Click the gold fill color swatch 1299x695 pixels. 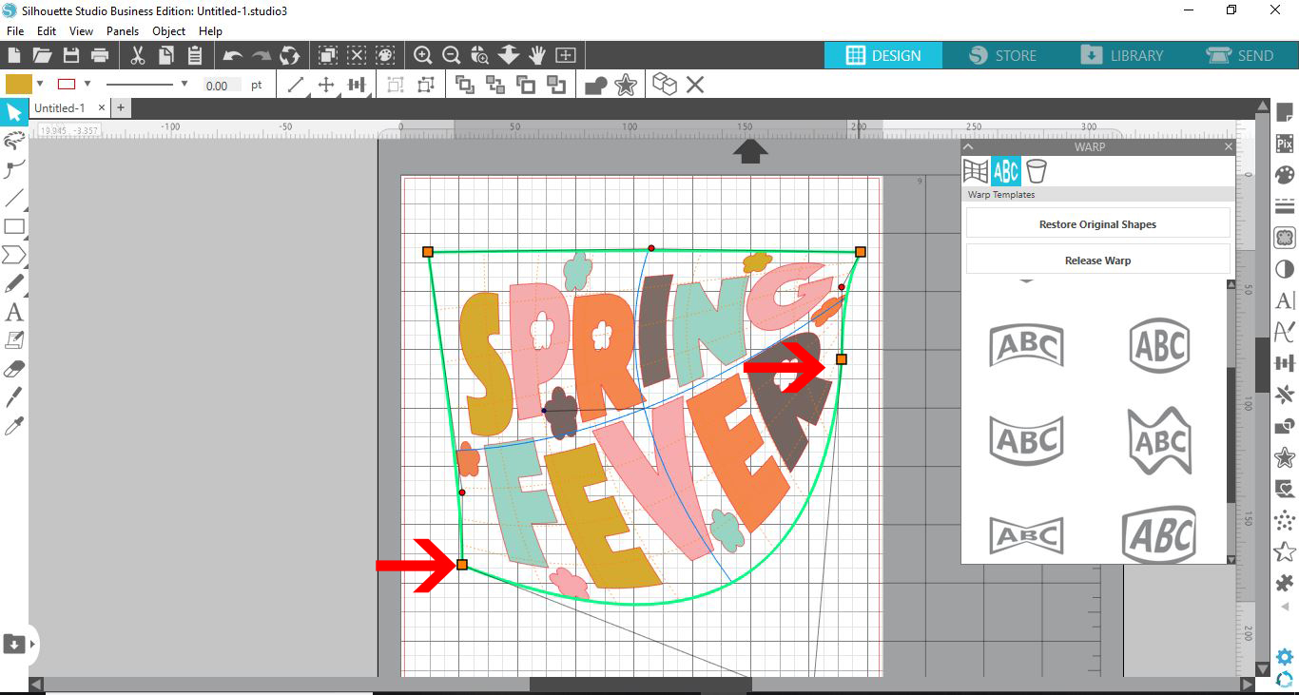click(19, 84)
